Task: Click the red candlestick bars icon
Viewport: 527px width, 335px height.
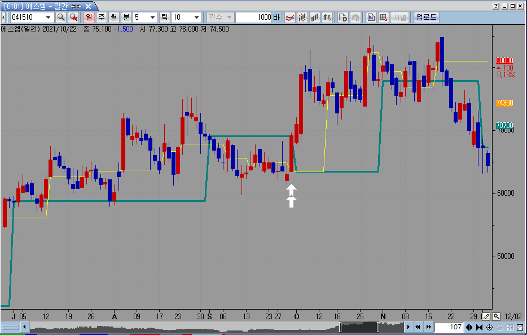Action: pos(302,17)
